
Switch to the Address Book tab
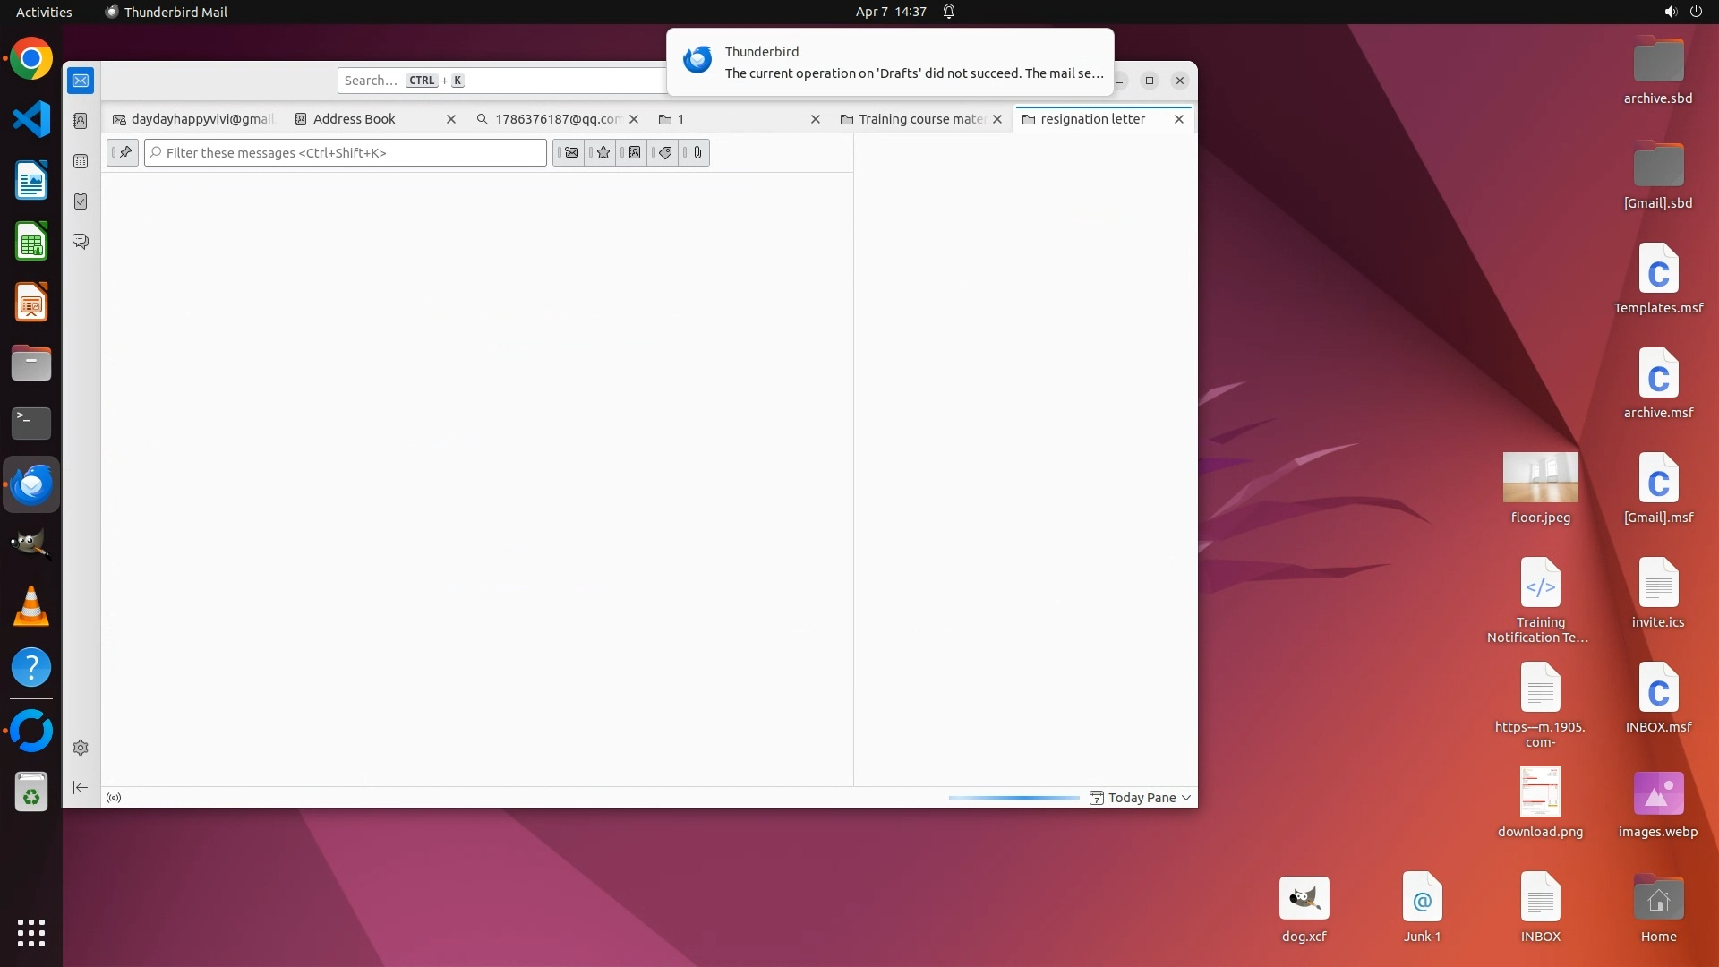(x=355, y=119)
